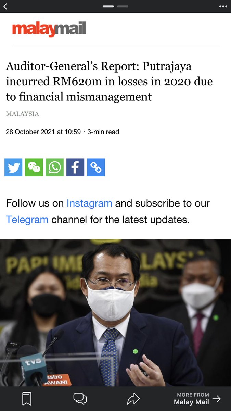Viewport: 231px width, 411px height.
Task: Open the MALAYSIA category label
Action: [22, 114]
